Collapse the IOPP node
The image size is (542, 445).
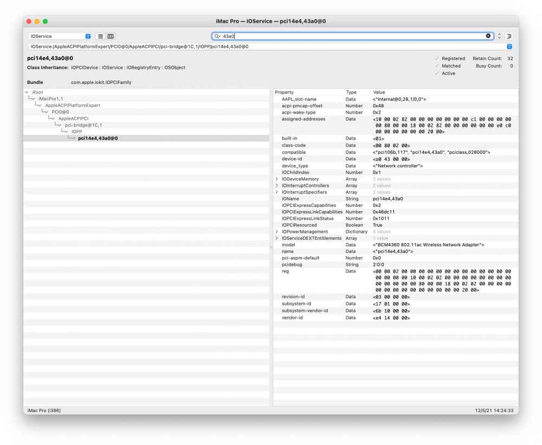(x=66, y=132)
